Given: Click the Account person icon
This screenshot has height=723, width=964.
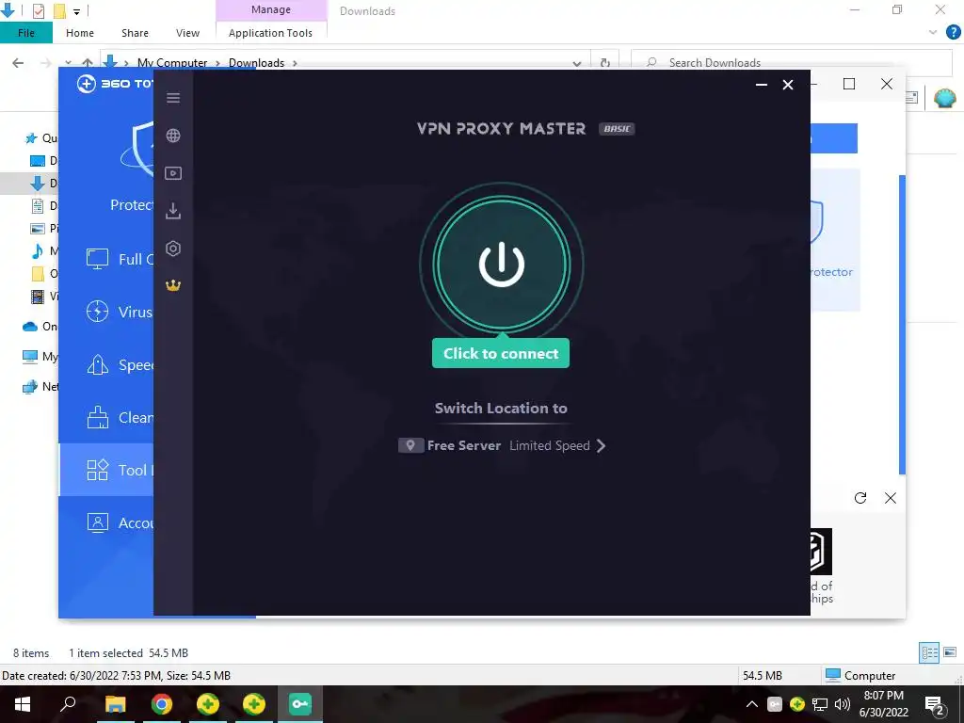Looking at the screenshot, I should (97, 522).
